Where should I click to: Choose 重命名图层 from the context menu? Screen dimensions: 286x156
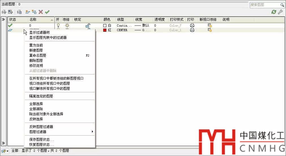[x=38, y=55]
